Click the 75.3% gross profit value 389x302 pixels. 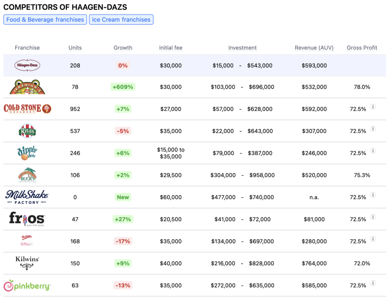point(362,175)
